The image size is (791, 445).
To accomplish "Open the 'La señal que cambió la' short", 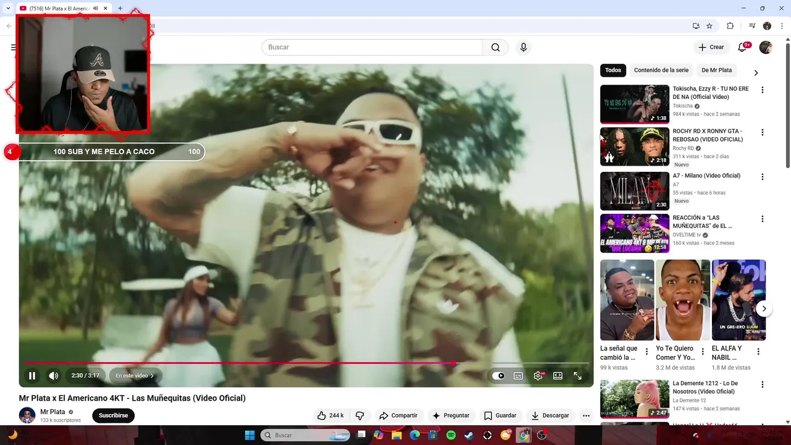I will point(627,300).
